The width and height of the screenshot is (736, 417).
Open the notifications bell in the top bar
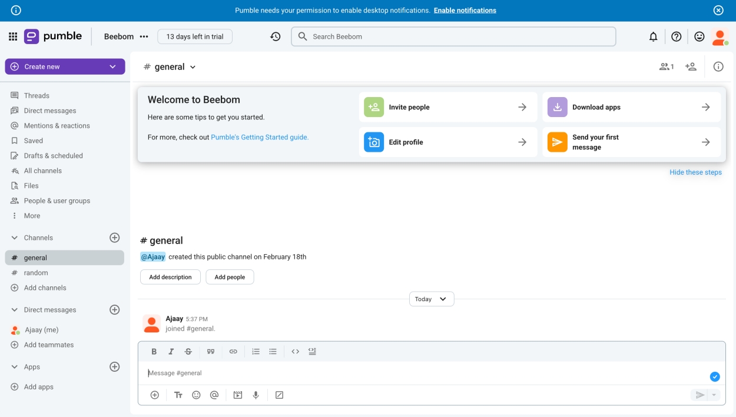click(x=652, y=36)
